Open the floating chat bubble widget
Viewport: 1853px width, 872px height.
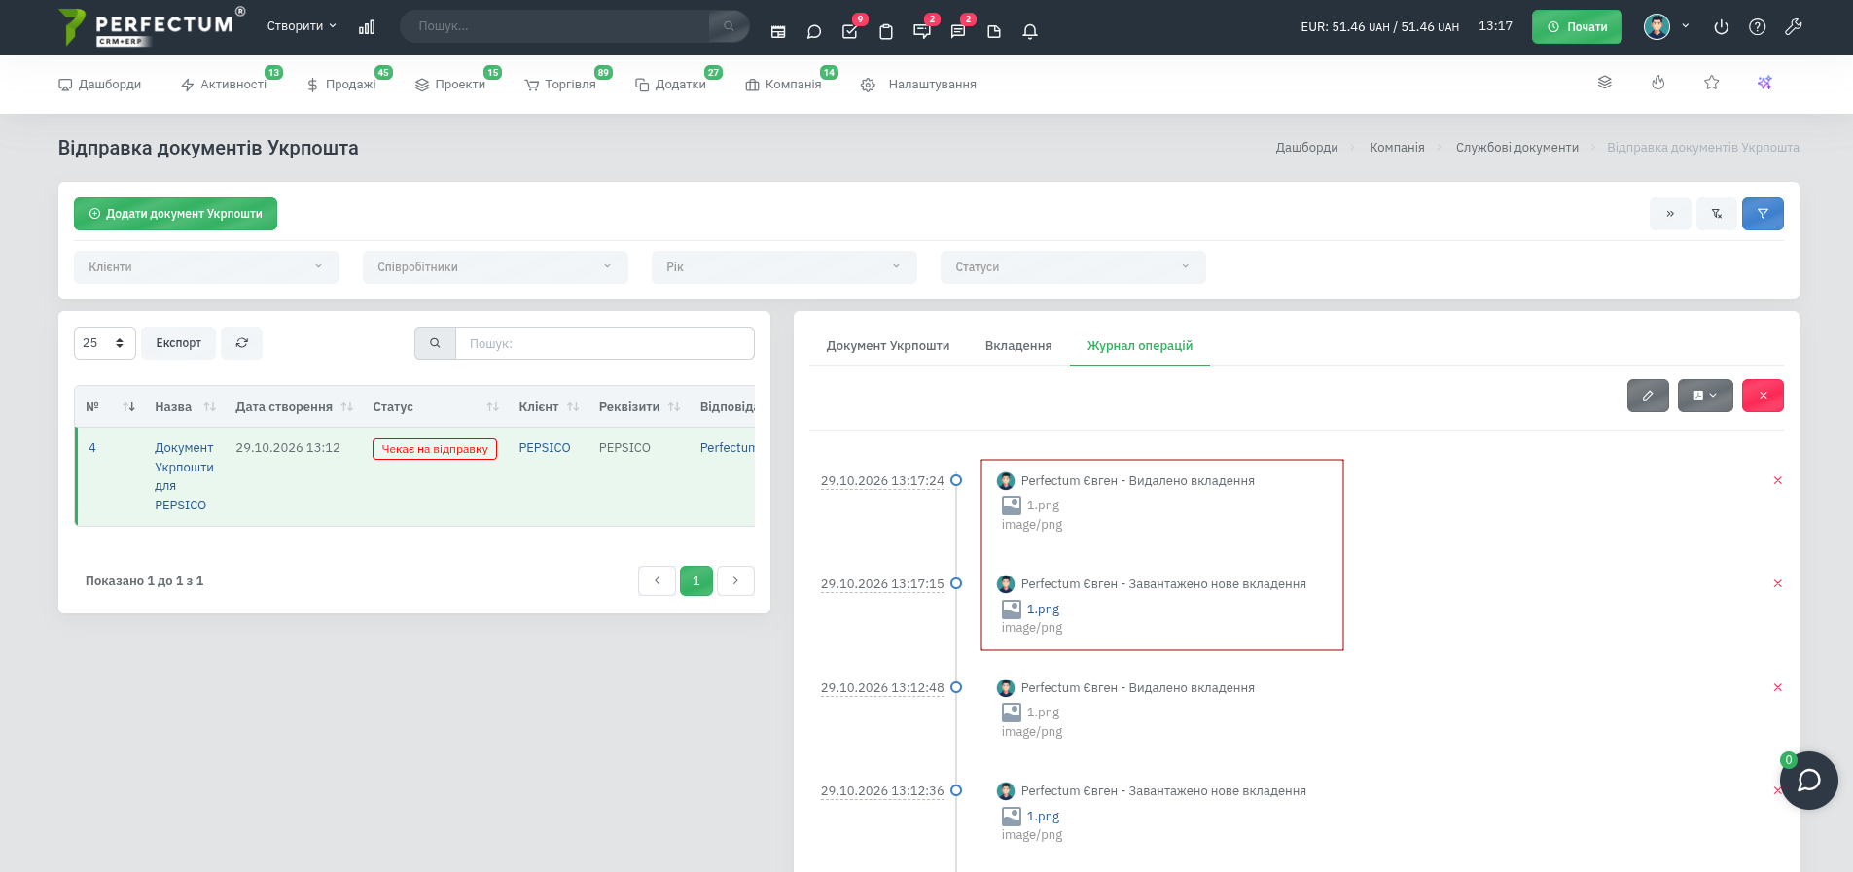(1808, 781)
